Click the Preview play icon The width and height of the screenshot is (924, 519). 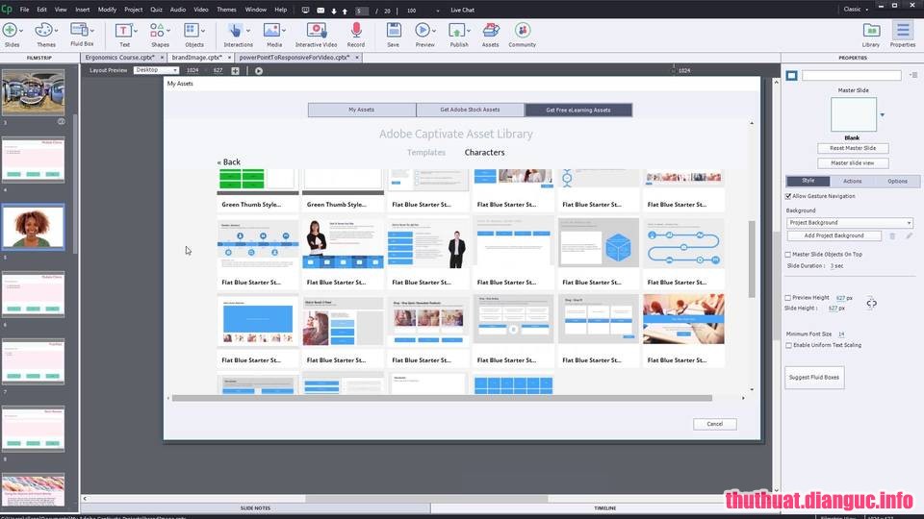422,30
